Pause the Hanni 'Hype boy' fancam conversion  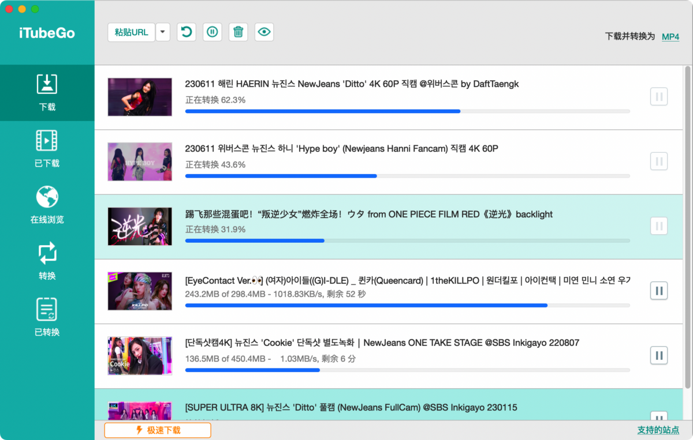(659, 161)
